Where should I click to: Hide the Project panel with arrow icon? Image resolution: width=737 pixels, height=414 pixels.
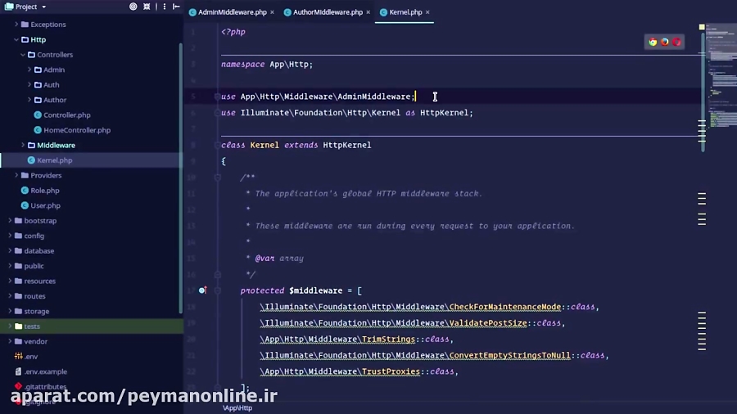point(176,7)
